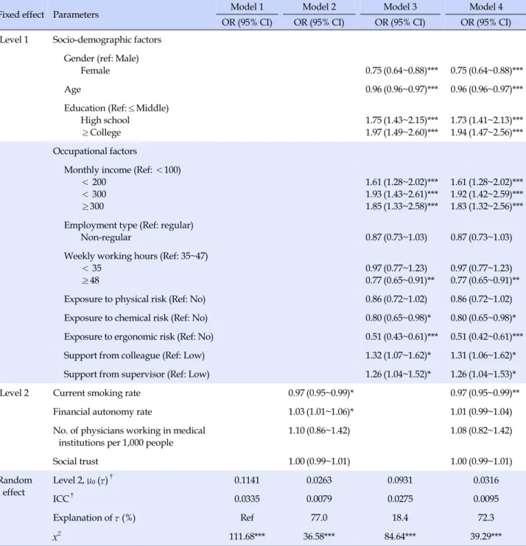Click Exposure to ergonomic risk label

coord(138,337)
